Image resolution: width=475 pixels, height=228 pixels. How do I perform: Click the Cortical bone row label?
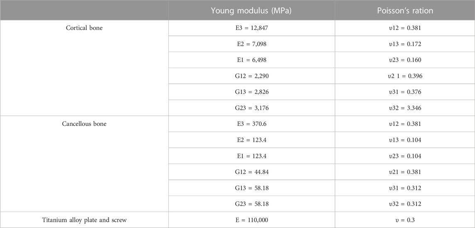pos(84,28)
